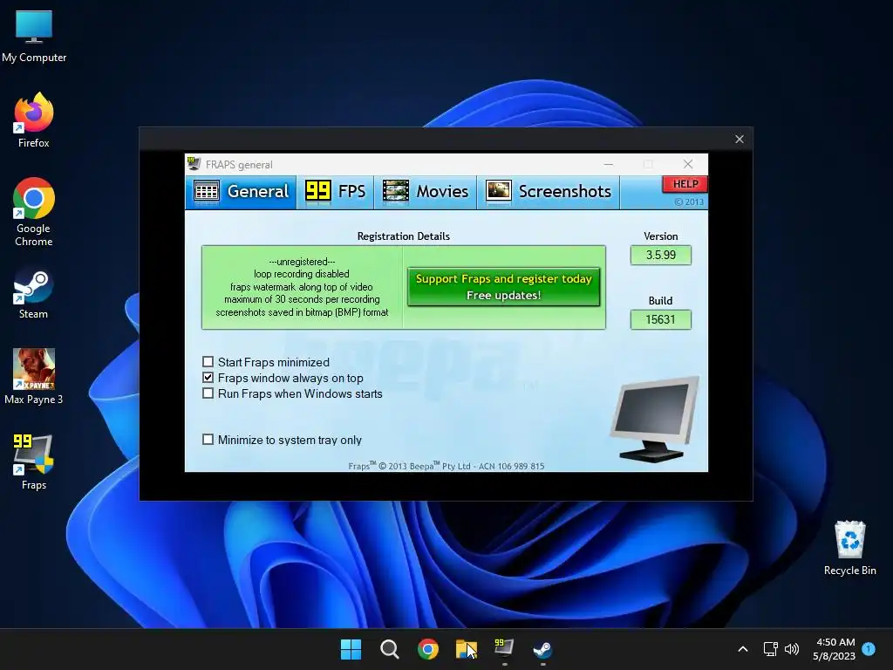The height and width of the screenshot is (670, 893).
Task: Expand hidden system tray icons
Action: 743,649
